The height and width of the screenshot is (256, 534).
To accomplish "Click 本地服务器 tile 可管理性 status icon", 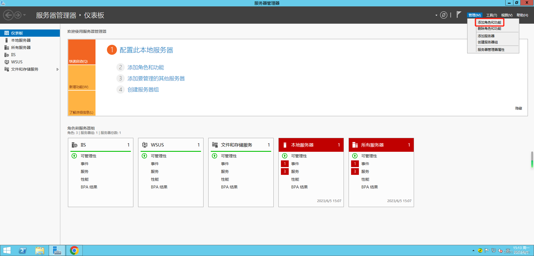I will tap(285, 156).
